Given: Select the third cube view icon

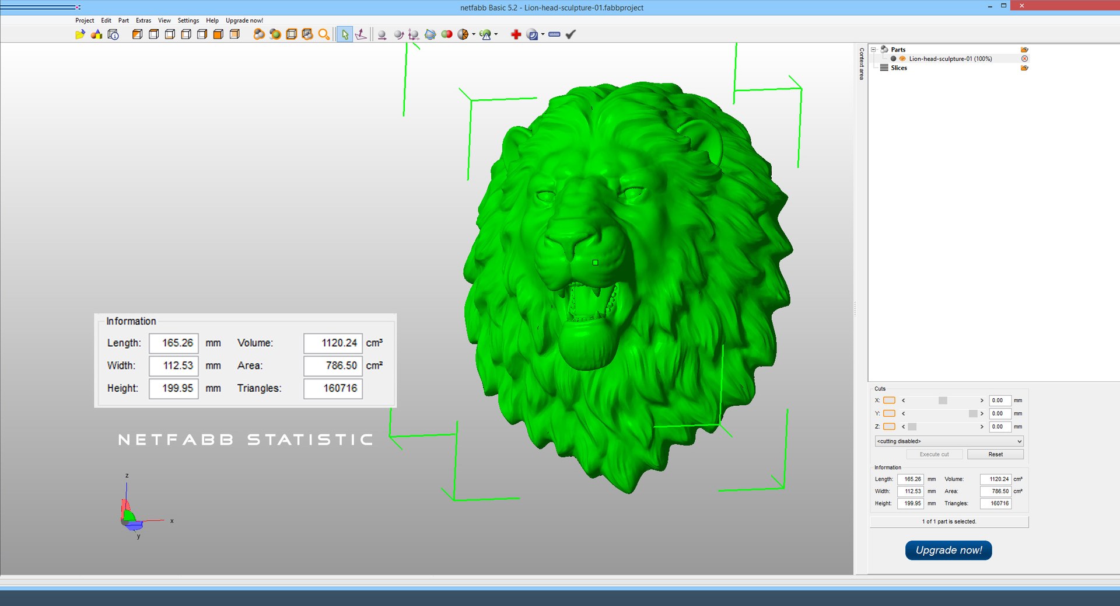Looking at the screenshot, I should point(170,34).
